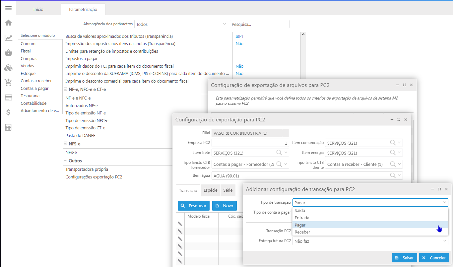453x267 pixels.
Task: Collapse the NFS-e section
Action: (x=65, y=144)
